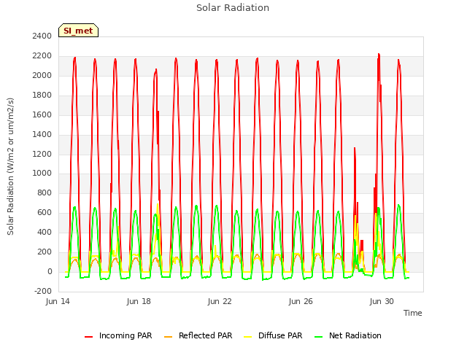This screenshot has width=467, height=350.
Task: Click the SI_met annotation label
Action: (x=78, y=31)
